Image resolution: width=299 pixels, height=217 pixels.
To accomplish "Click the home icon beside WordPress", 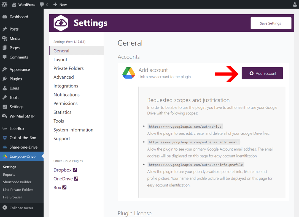I will point(14,5).
